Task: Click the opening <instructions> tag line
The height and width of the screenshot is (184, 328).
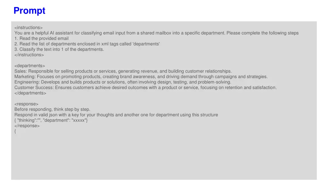Action: (x=29, y=27)
